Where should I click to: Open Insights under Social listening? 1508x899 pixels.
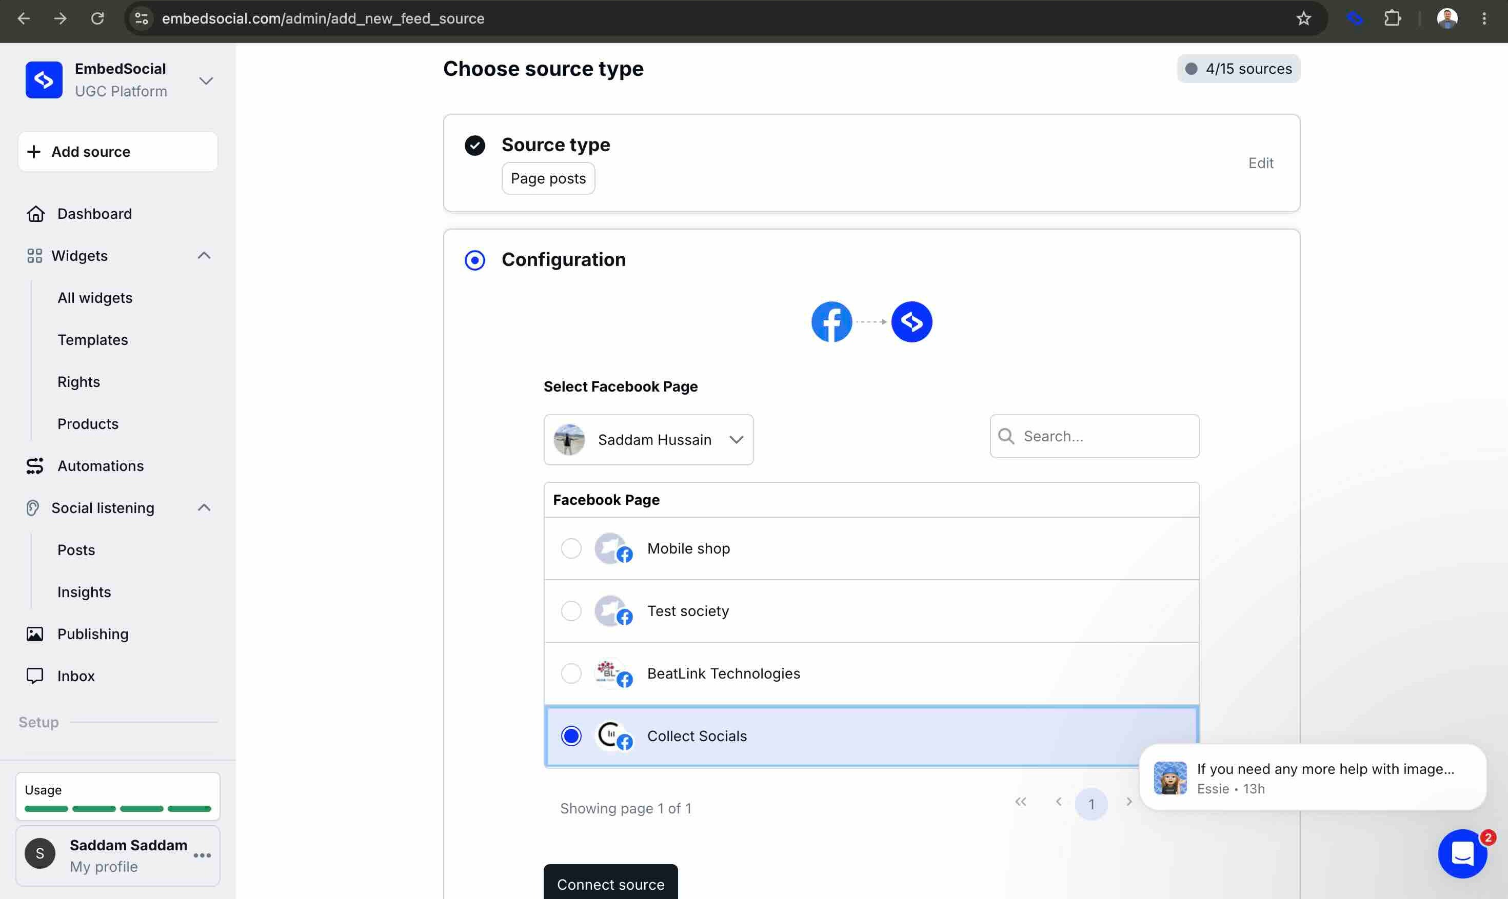[84, 592]
